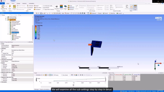Viewport: 164px width, 92px height.
Task: Expand the Submodeling tree node
Action: point(6,18)
